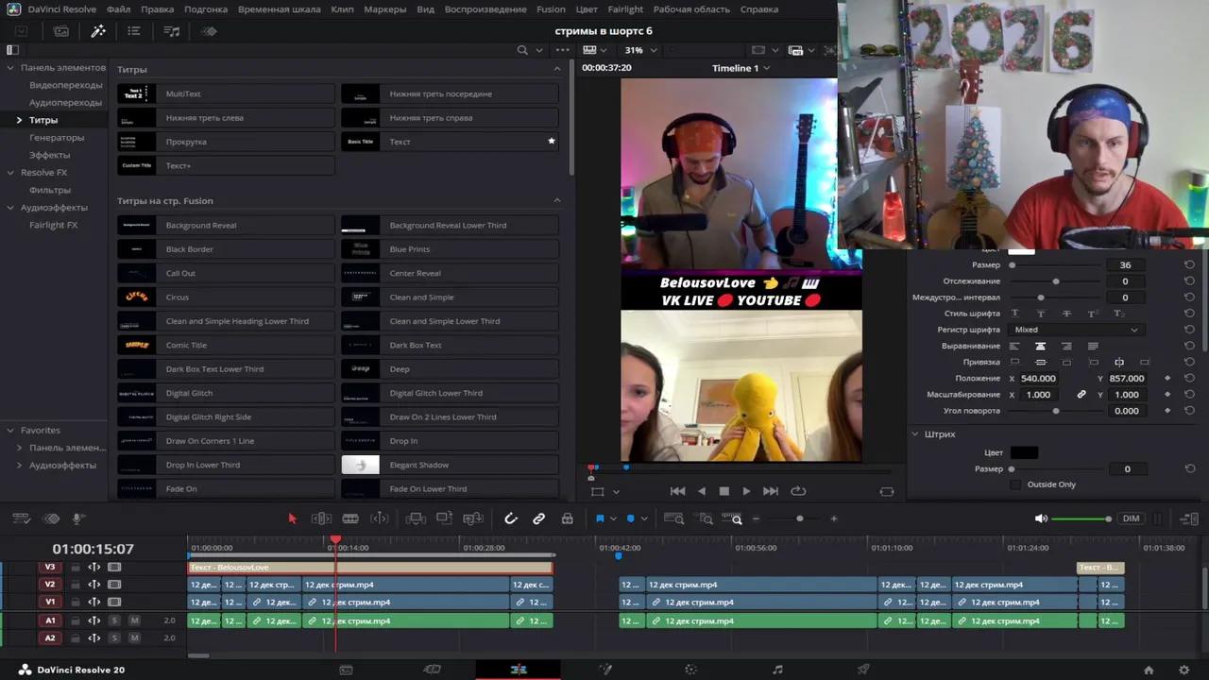Click the zoom-in plus on timeline zoom
1209x680 pixels.
tap(833, 518)
